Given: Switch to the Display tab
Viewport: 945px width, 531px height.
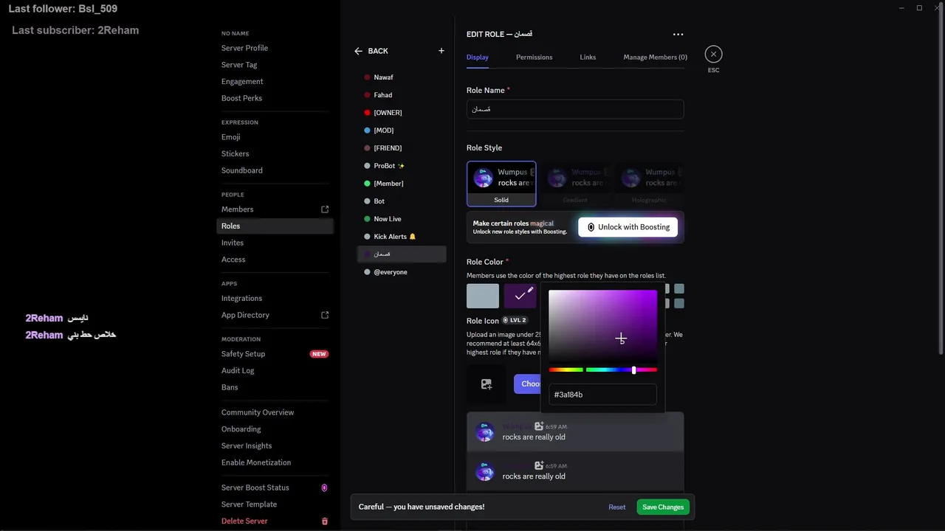Looking at the screenshot, I should coord(477,57).
